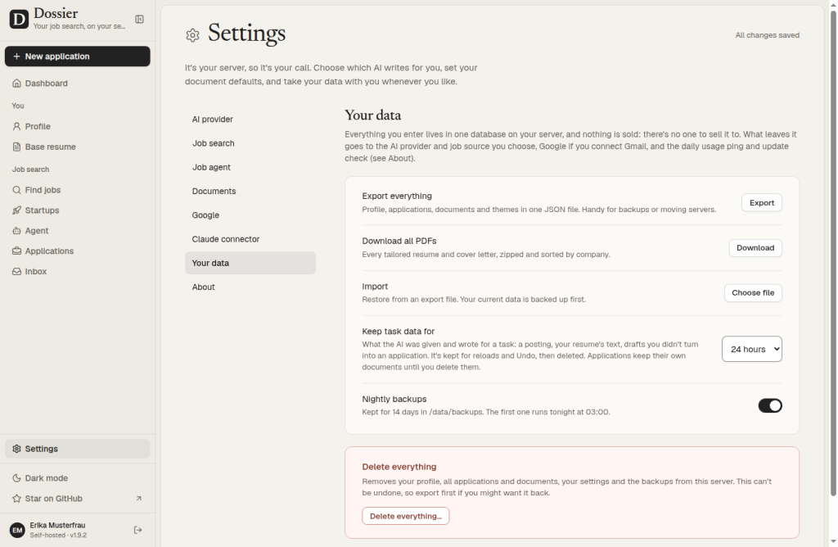Image resolution: width=838 pixels, height=547 pixels.
Task: Enable Dark mode from the sidebar label
Action: tap(47, 478)
